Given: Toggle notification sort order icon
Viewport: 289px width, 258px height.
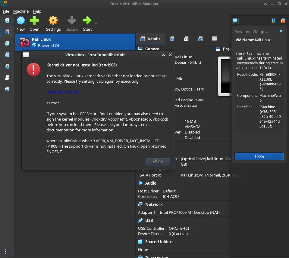Looking at the screenshot, I should (x=274, y=21).
